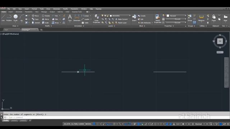The height and width of the screenshot is (129, 230).
Task: Switch to Express Tools ribbon tab
Action: click(x=77, y=12)
